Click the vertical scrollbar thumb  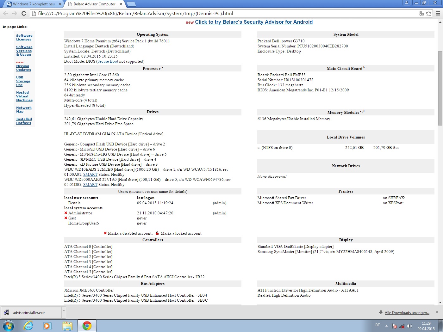(440, 88)
